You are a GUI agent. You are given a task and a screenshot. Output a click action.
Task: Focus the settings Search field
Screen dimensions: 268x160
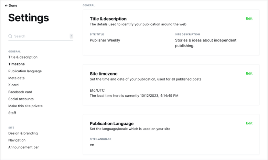(41, 36)
